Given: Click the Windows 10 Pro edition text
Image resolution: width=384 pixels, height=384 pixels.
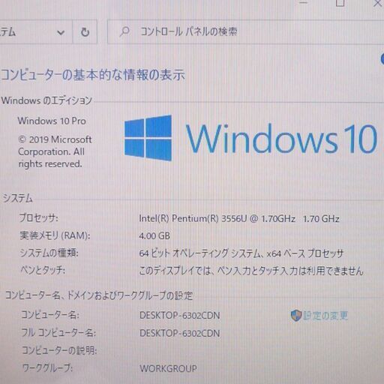Looking at the screenshot, I should pos(52,121).
